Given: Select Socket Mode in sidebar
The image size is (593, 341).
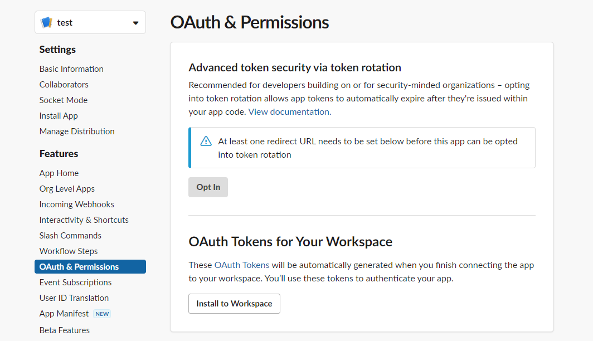Looking at the screenshot, I should (63, 100).
